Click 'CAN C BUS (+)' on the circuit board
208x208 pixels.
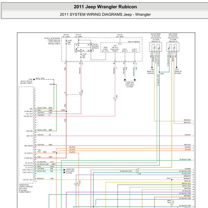125,50
